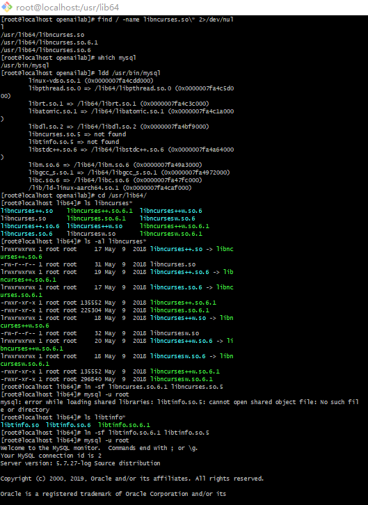Click the libstdc++.so.6 ldd output line
368x505 pixels.
[131, 150]
